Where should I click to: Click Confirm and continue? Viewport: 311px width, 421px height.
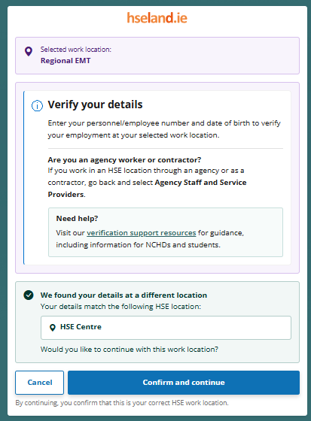pos(184,383)
